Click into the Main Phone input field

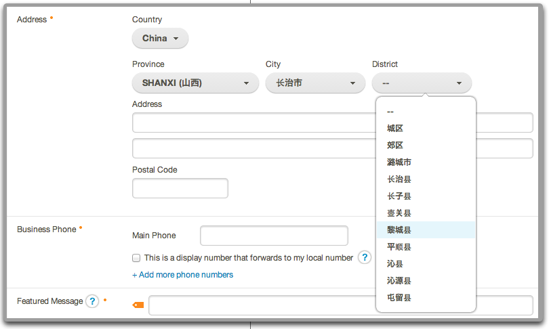point(274,236)
